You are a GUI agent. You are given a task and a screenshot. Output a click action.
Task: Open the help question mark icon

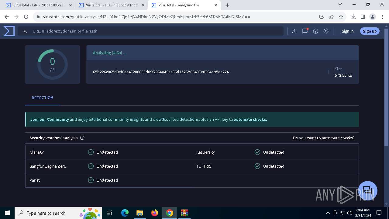click(315, 31)
